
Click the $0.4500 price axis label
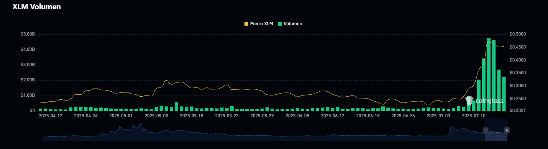click(x=517, y=47)
